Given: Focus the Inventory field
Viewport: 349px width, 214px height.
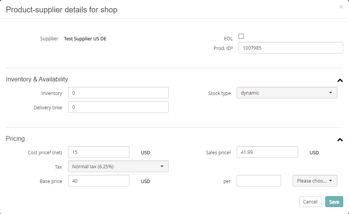Looking at the screenshot, I should (x=118, y=93).
